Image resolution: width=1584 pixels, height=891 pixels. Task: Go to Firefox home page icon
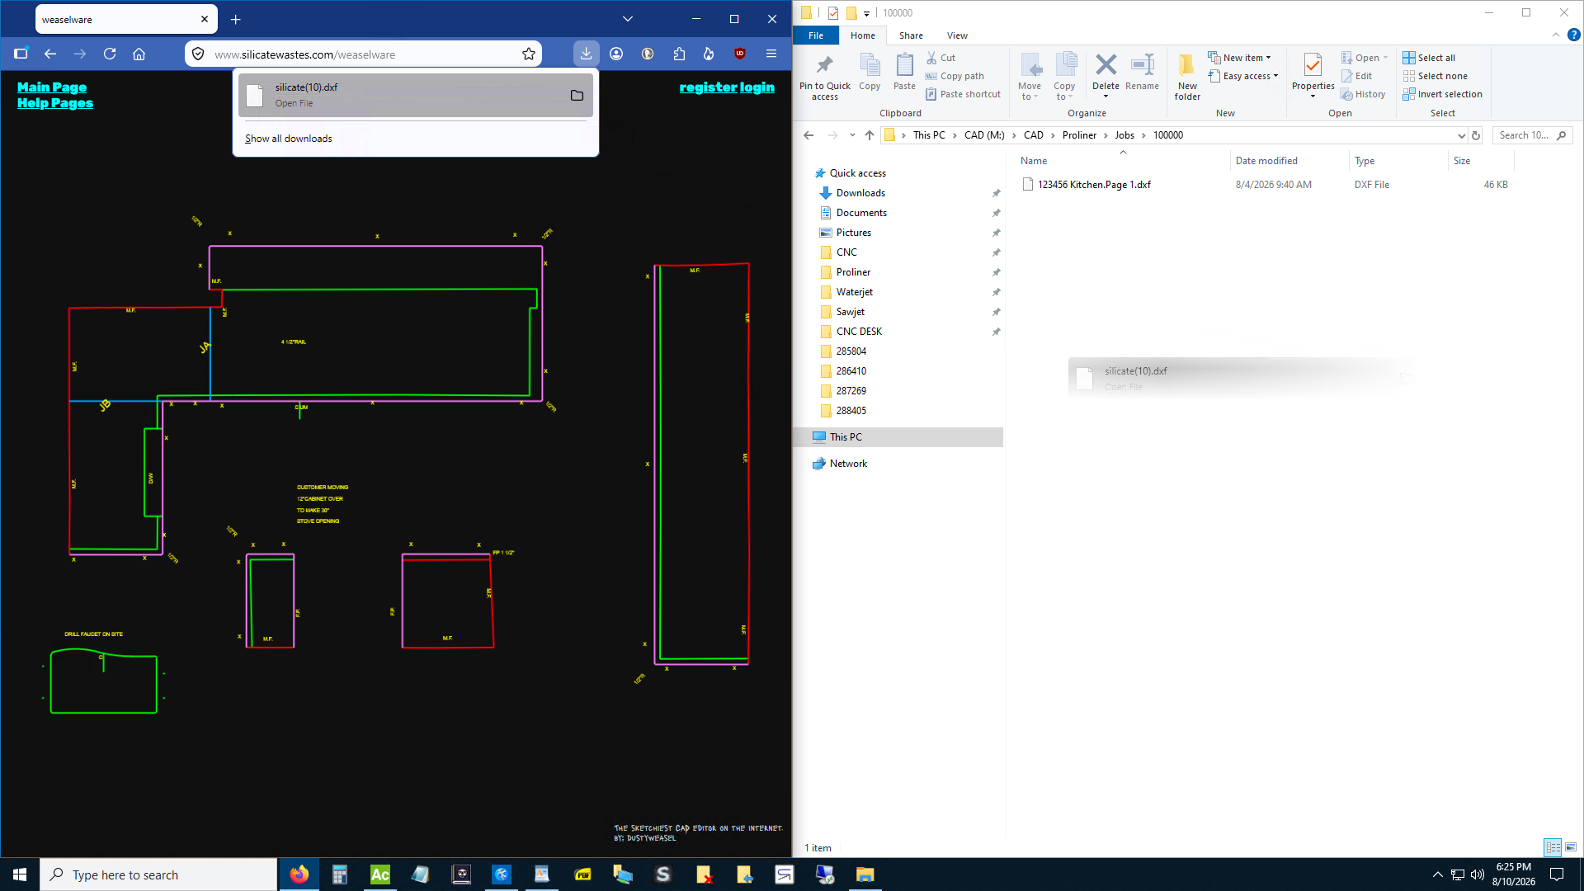[139, 54]
